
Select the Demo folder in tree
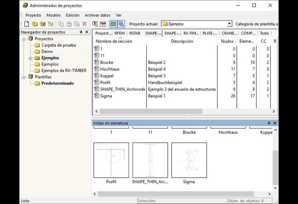pos(47,52)
